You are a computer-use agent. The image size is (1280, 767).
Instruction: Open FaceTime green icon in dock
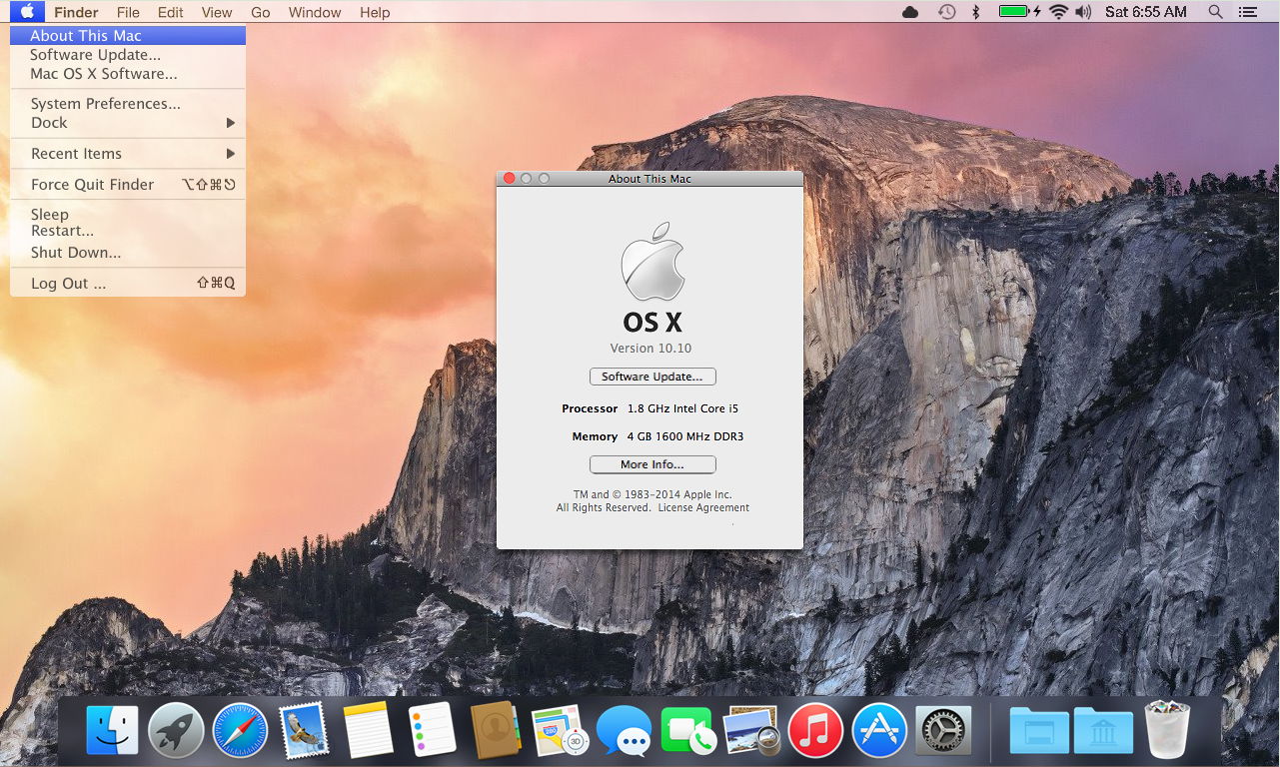coord(688,731)
